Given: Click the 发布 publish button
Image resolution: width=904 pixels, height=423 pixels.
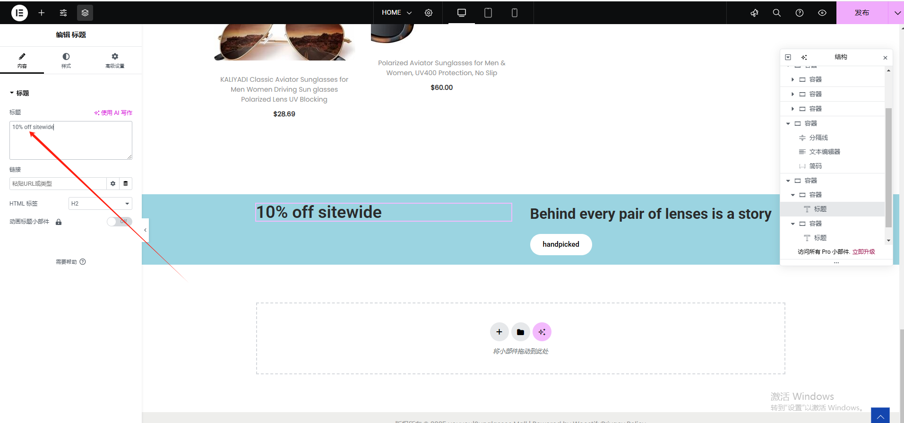Looking at the screenshot, I should [x=862, y=13].
